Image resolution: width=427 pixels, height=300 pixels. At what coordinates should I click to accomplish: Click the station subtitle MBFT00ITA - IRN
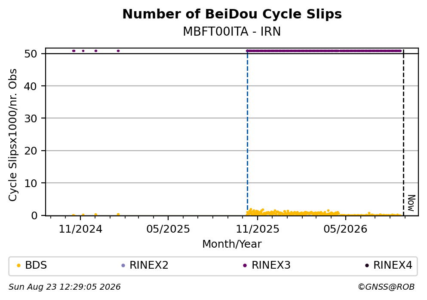coord(232,31)
